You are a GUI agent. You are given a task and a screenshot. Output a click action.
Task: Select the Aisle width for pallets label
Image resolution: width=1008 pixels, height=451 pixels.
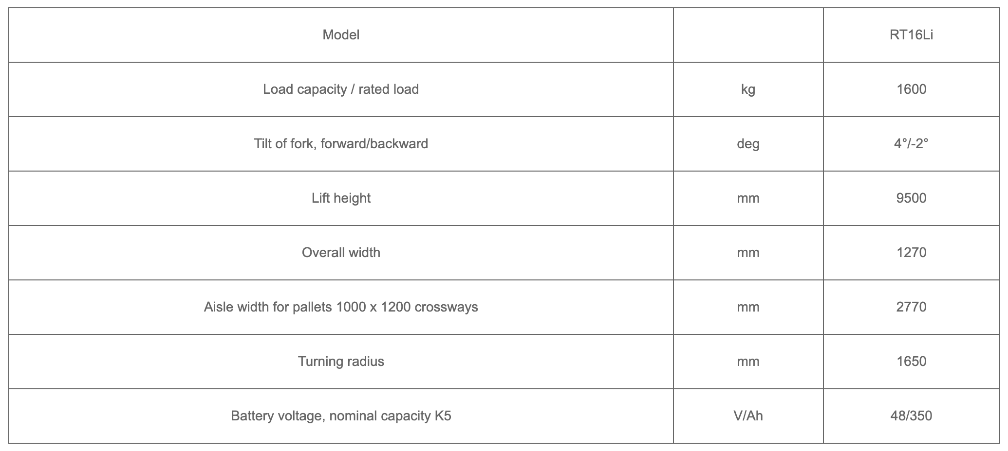(341, 307)
